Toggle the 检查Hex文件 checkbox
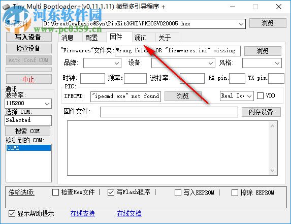 click(x=55, y=193)
